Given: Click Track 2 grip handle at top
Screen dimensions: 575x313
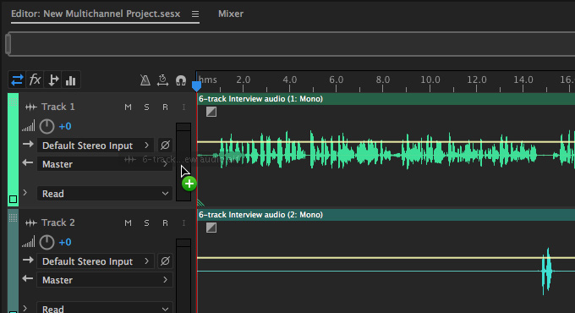Looking at the screenshot, I should tap(14, 217).
